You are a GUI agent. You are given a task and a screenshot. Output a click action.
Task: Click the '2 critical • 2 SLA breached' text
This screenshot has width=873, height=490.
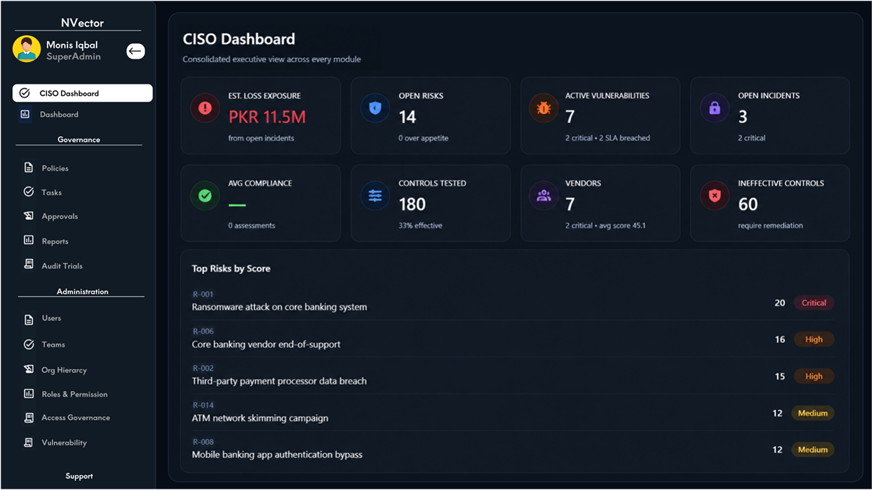(607, 138)
